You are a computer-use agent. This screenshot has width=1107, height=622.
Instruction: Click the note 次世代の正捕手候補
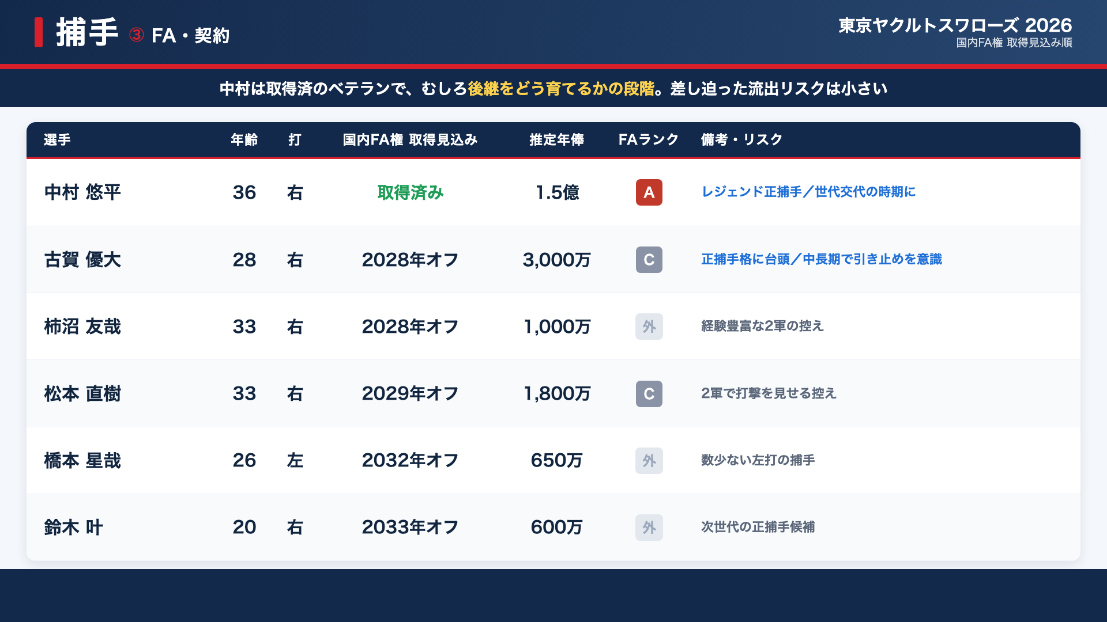pyautogui.click(x=758, y=527)
